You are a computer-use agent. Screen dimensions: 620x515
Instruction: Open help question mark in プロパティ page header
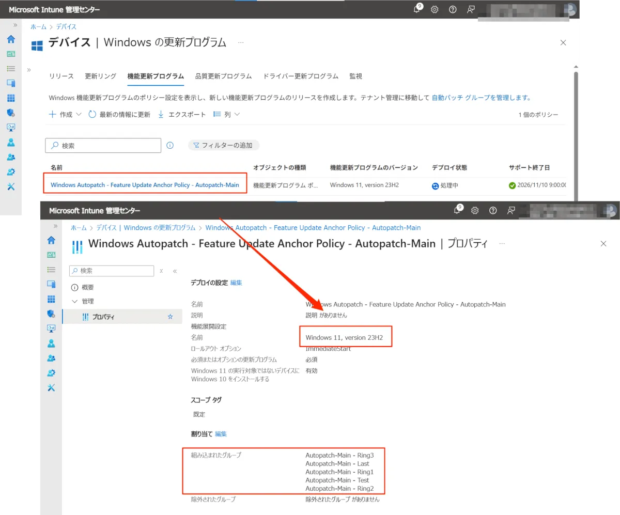tap(493, 210)
